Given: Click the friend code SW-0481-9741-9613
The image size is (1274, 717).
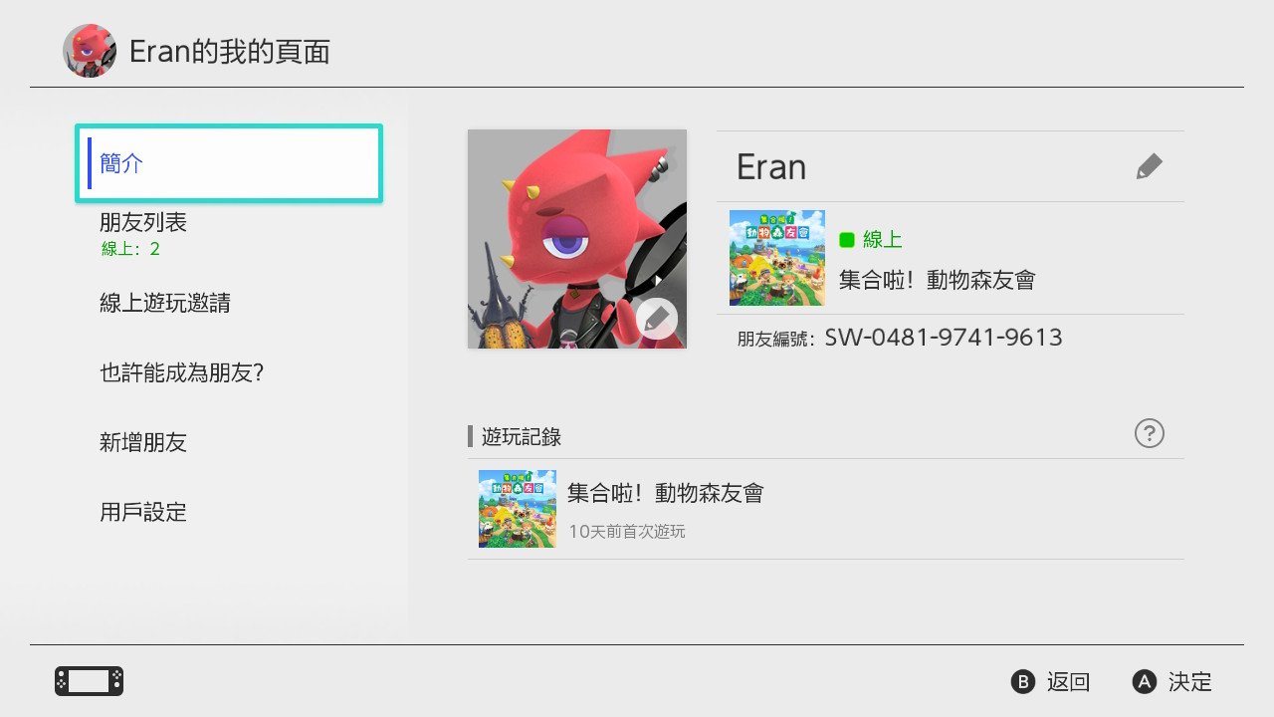Looking at the screenshot, I should pos(944,338).
